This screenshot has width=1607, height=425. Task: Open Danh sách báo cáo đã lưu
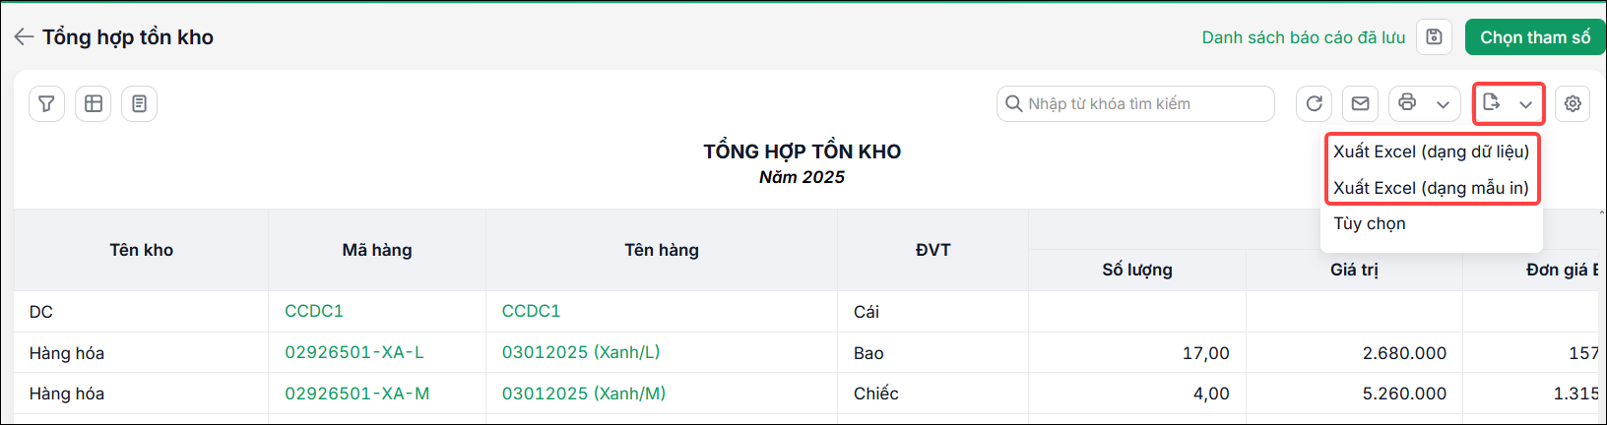(1304, 37)
